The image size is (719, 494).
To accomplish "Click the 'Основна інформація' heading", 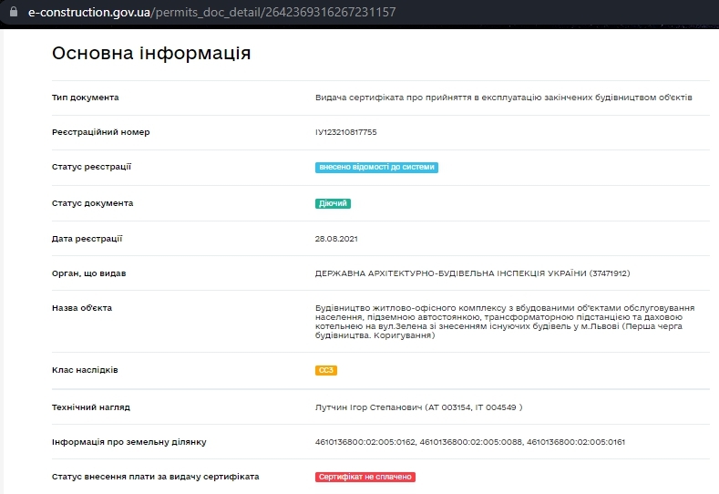I will coord(151,53).
